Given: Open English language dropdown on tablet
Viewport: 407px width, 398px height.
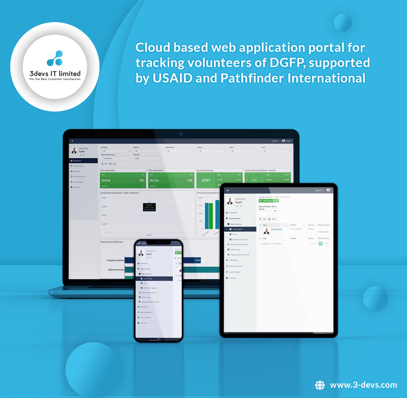Looking at the screenshot, I should coord(319,190).
